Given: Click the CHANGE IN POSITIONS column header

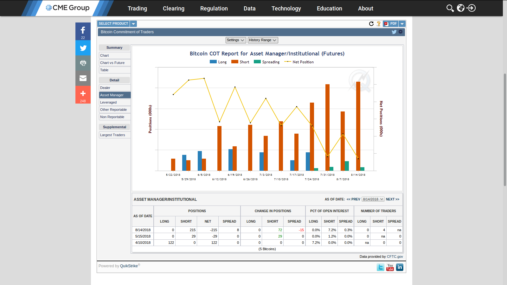Looking at the screenshot, I should tap(273, 211).
